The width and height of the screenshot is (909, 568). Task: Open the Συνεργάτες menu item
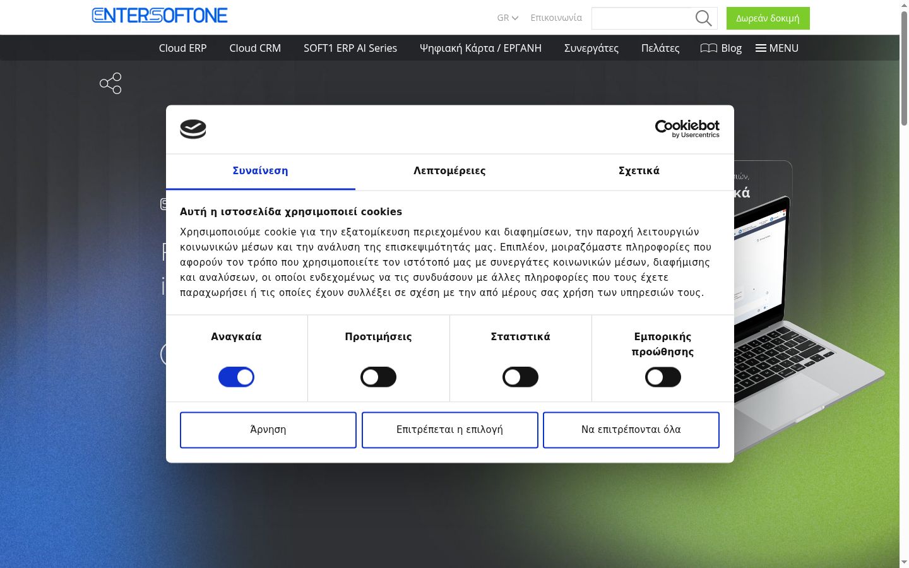[x=591, y=48]
